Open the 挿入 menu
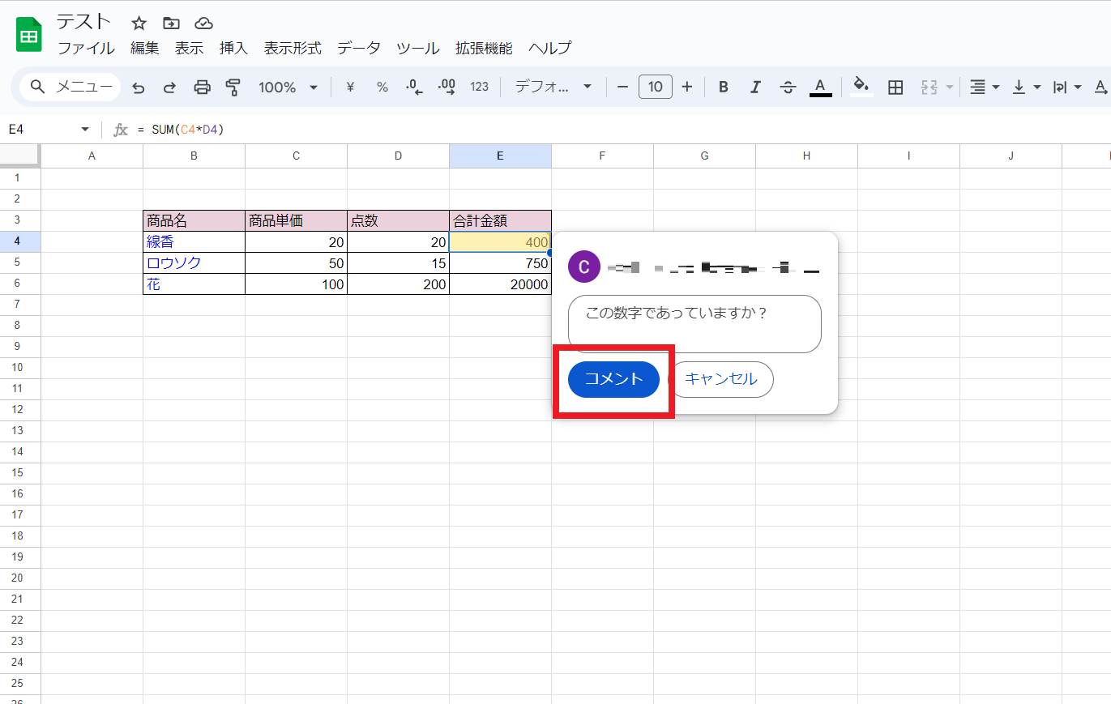This screenshot has width=1111, height=704. [x=233, y=49]
